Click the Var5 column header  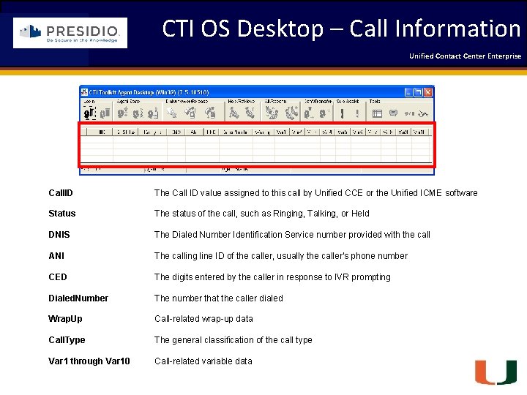(x=343, y=132)
